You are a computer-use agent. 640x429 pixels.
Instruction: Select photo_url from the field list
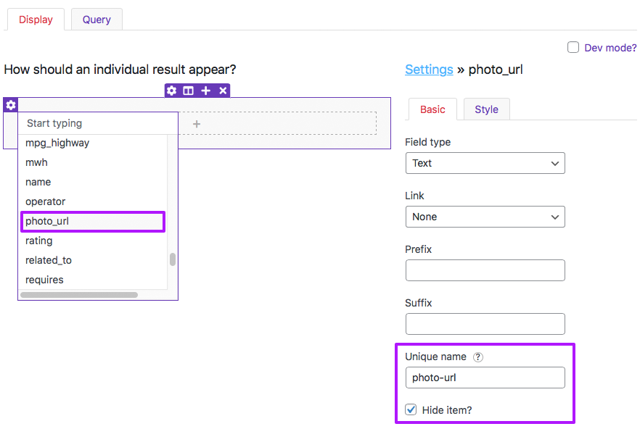93,222
